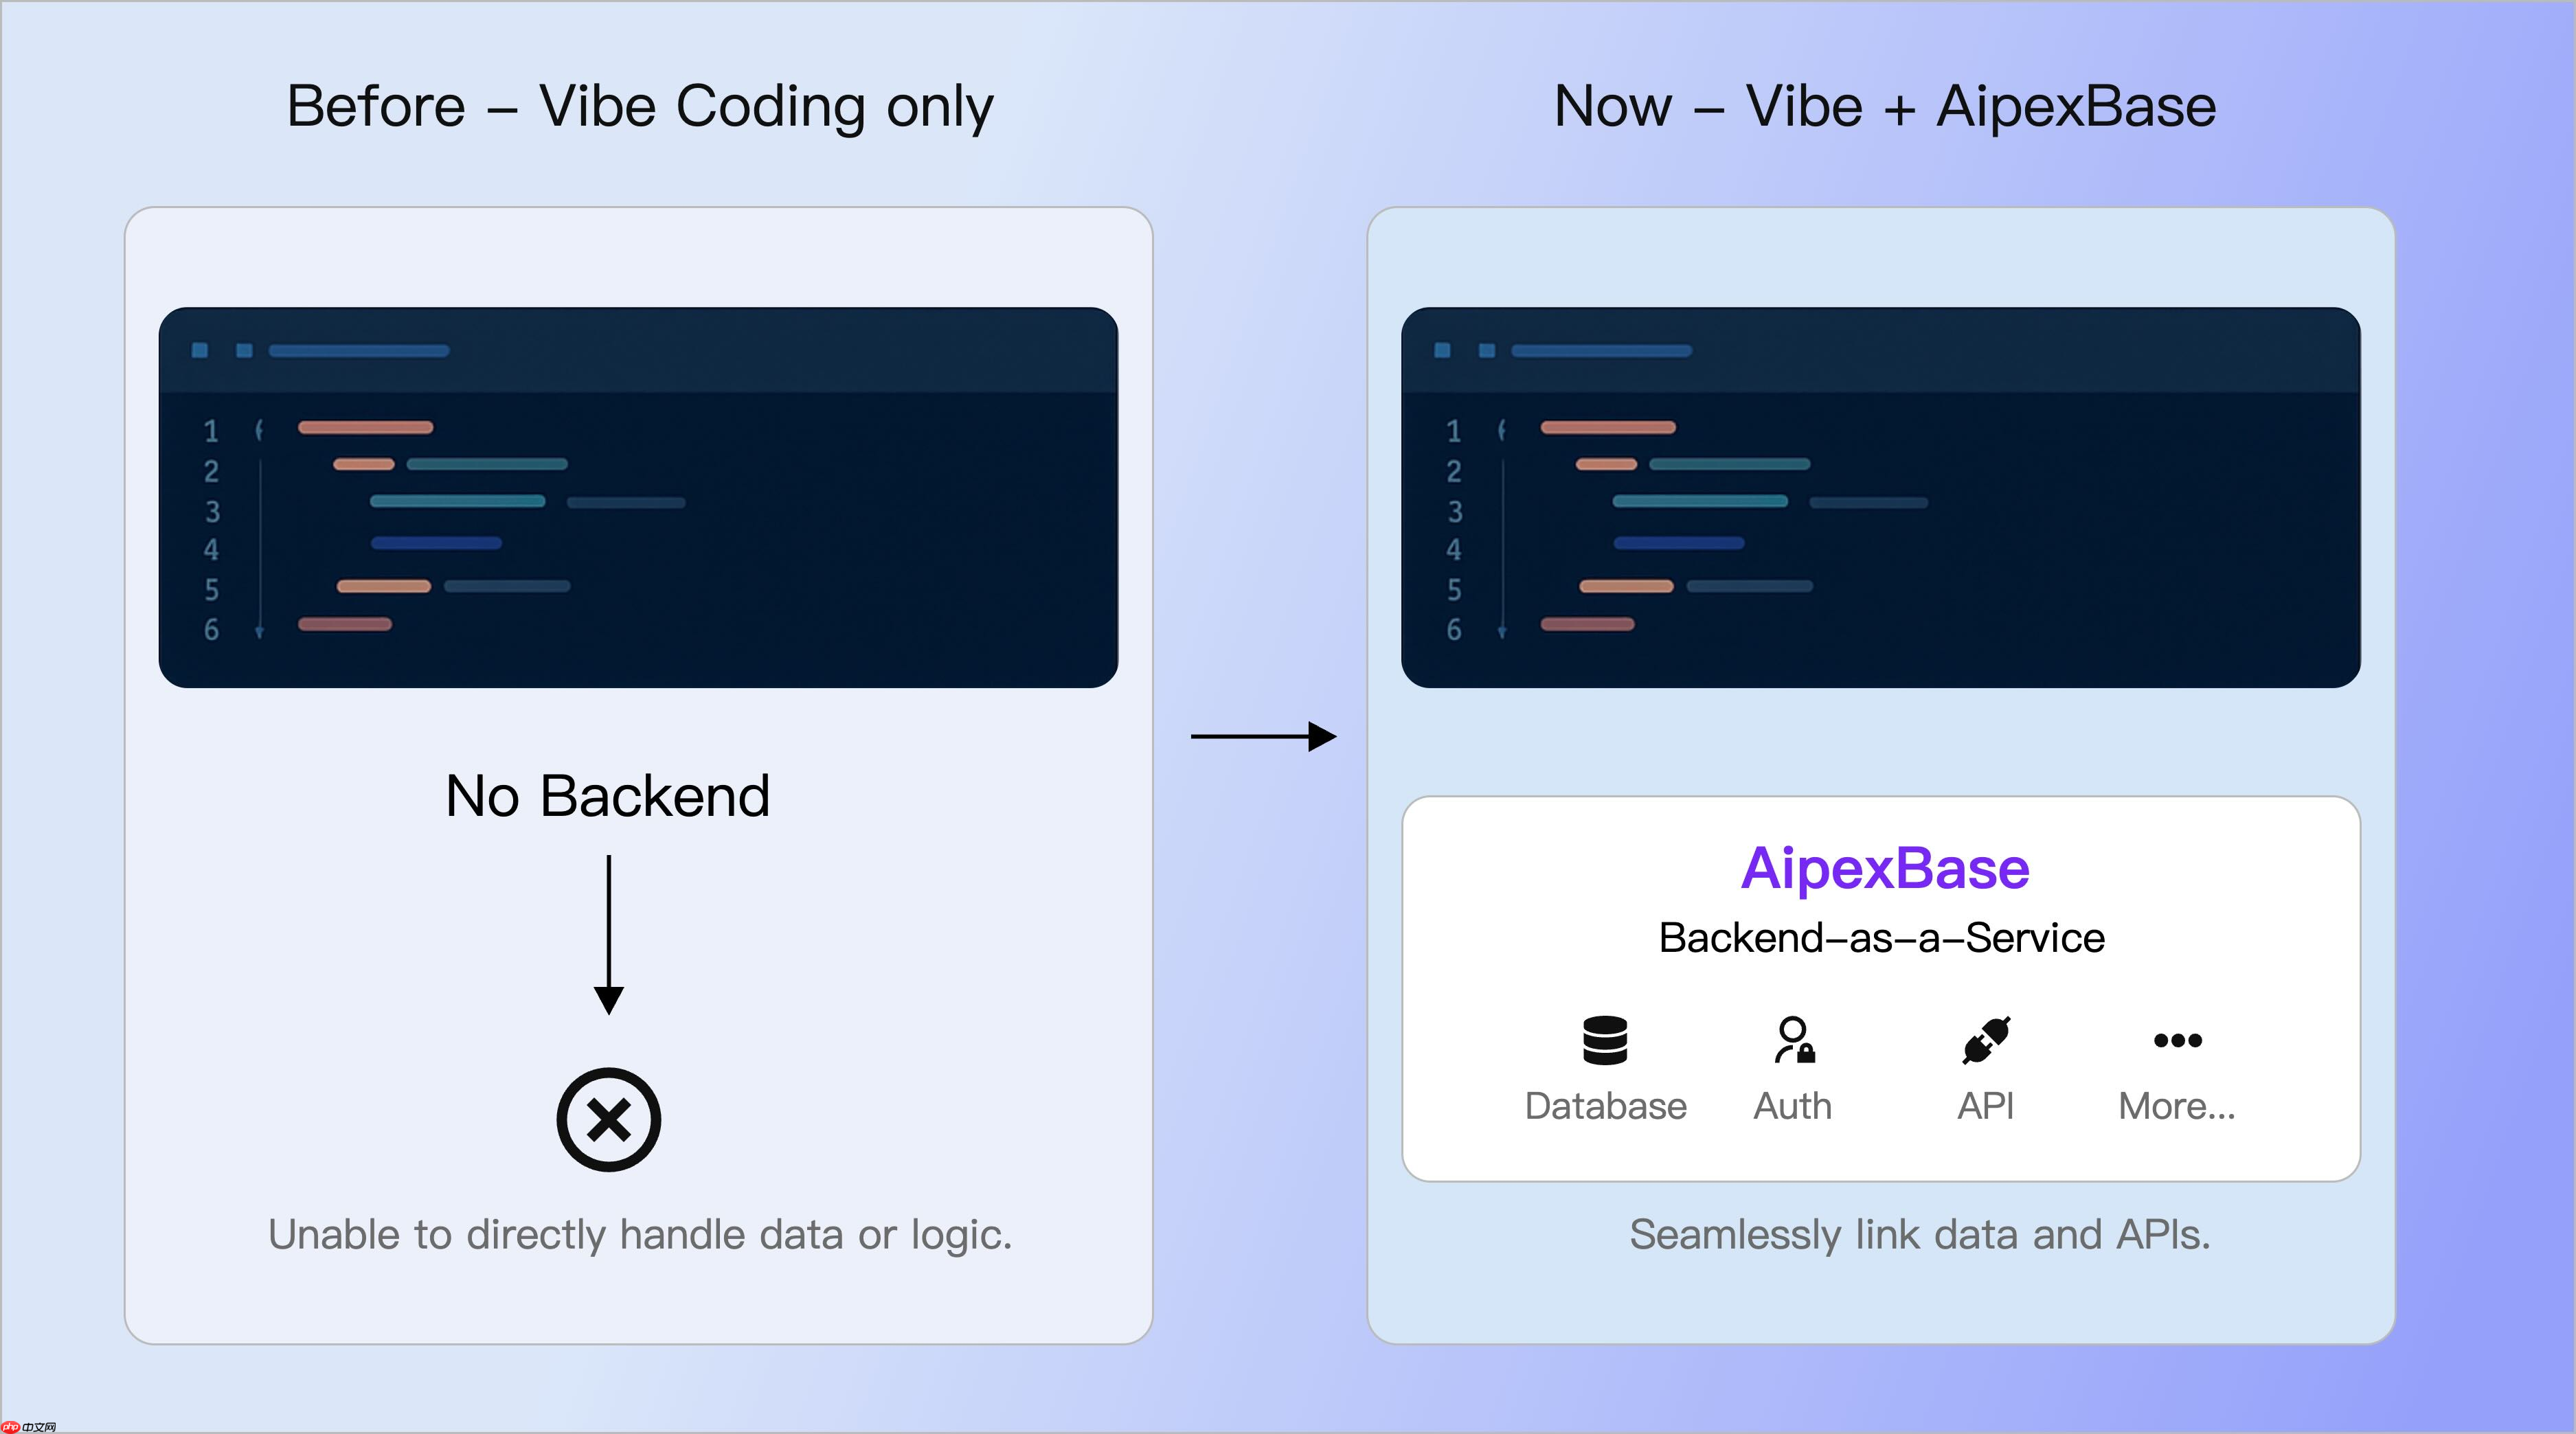Select the 'Before – Vibe Coding only' heading

pyautogui.click(x=641, y=105)
